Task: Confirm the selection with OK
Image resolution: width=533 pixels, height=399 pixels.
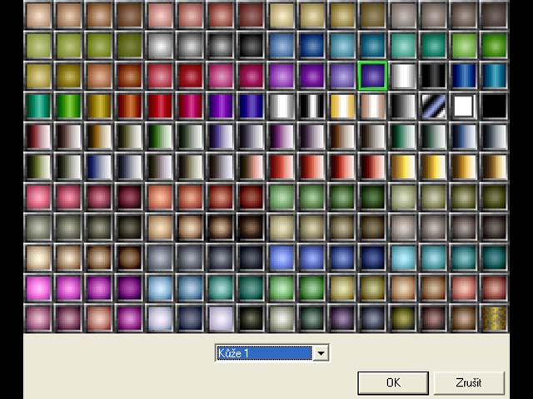Action: click(393, 382)
